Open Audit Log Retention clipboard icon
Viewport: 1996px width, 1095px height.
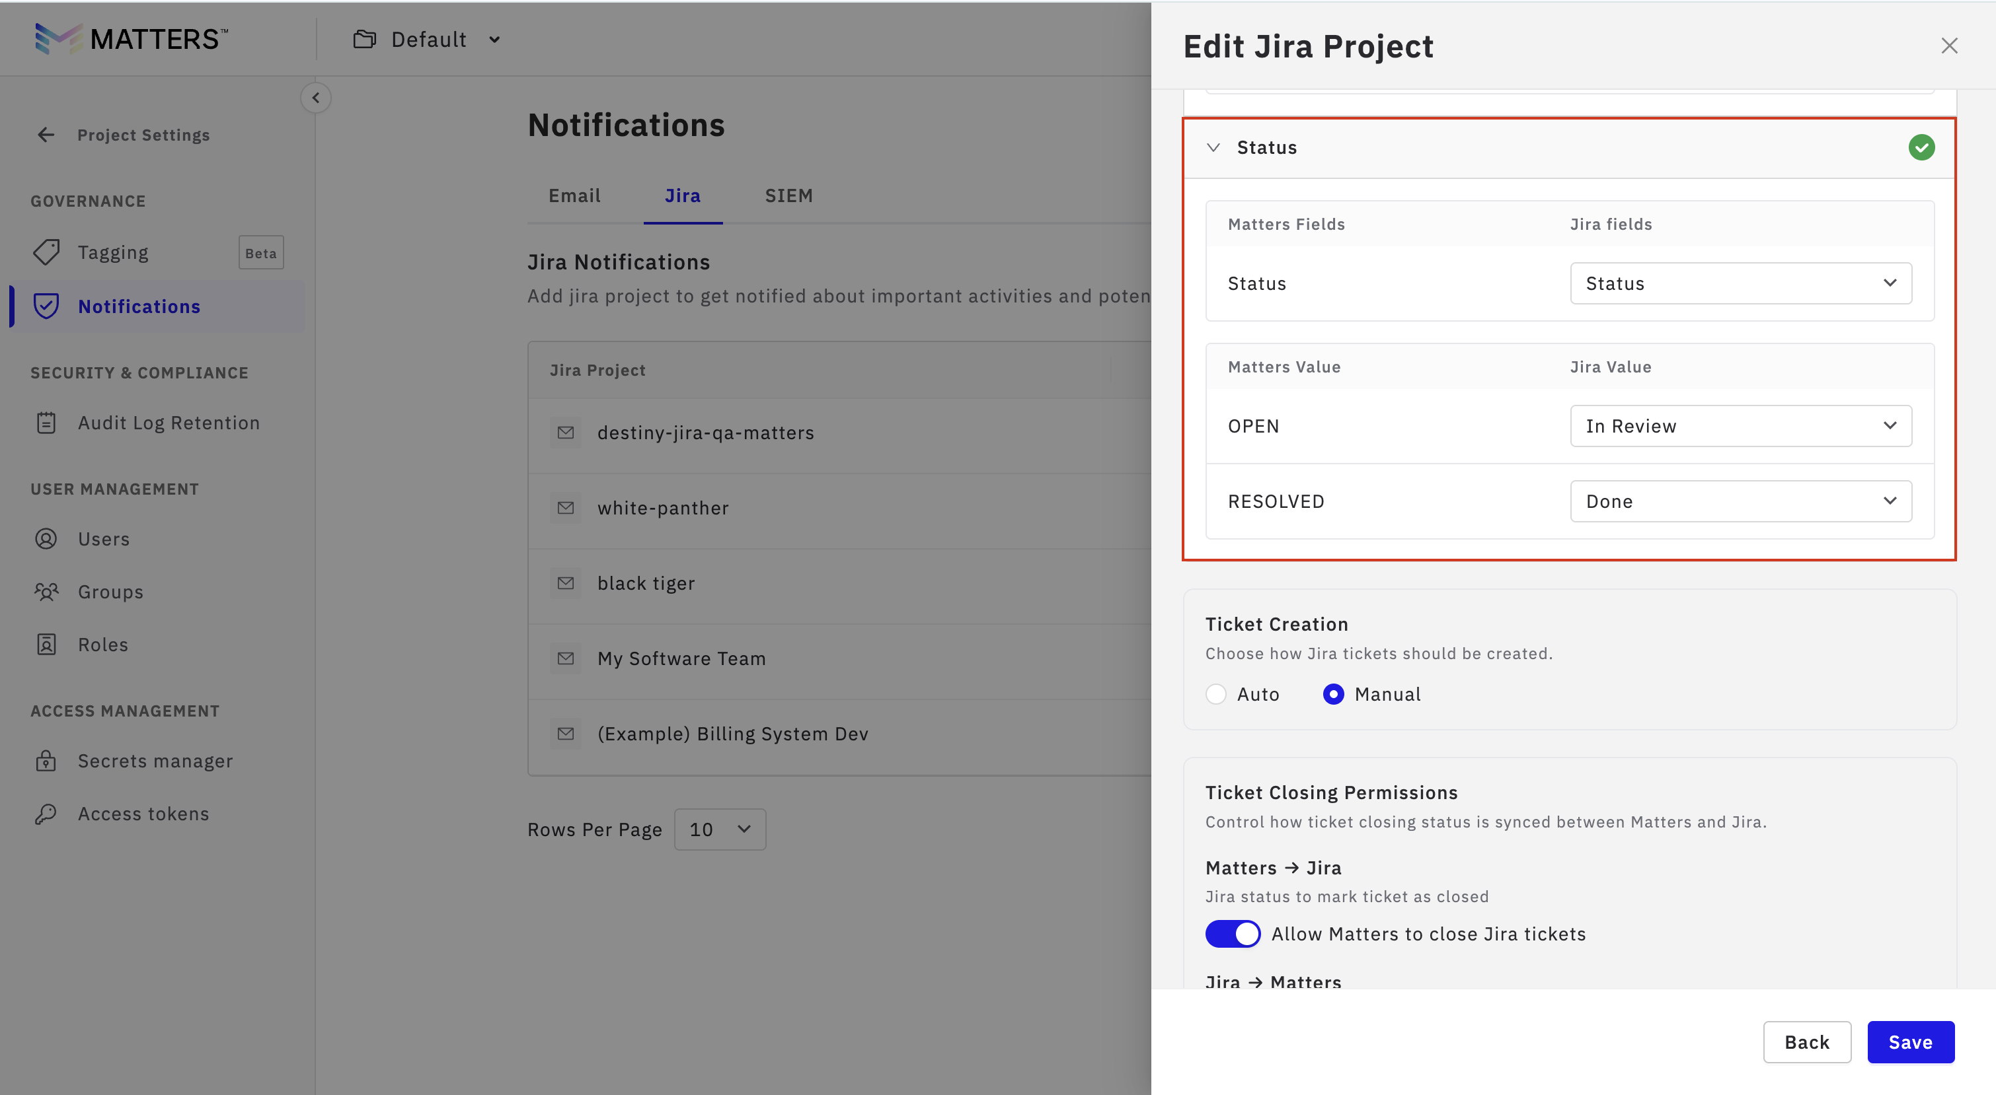(46, 423)
